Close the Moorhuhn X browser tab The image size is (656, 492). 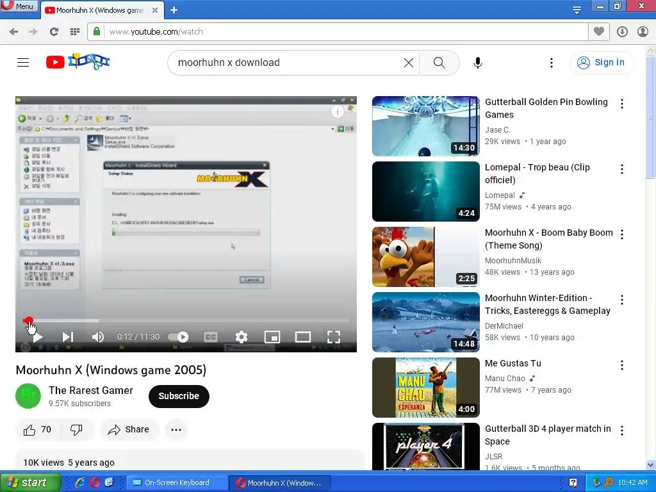155,10
